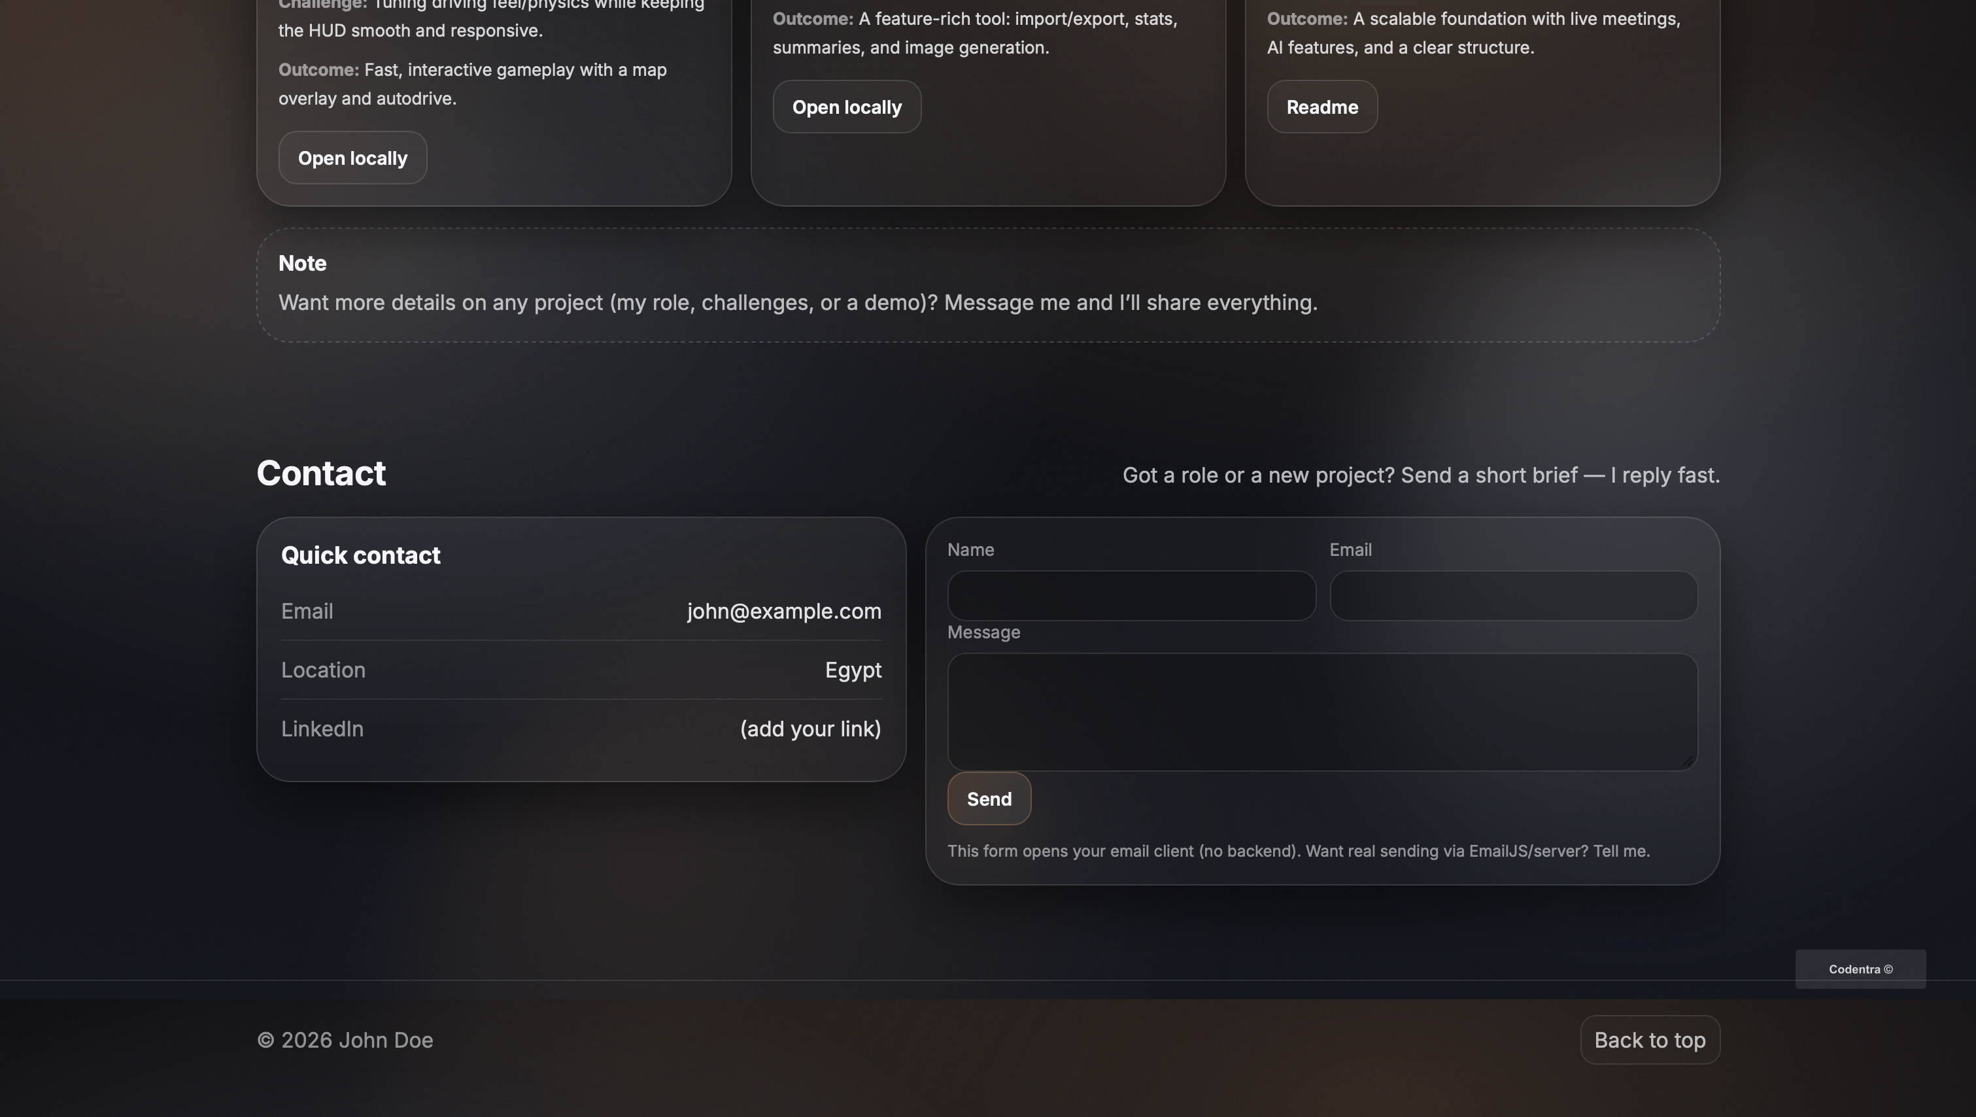Click the Contact section heading
Screen dimensions: 1976x1117
coord(320,473)
